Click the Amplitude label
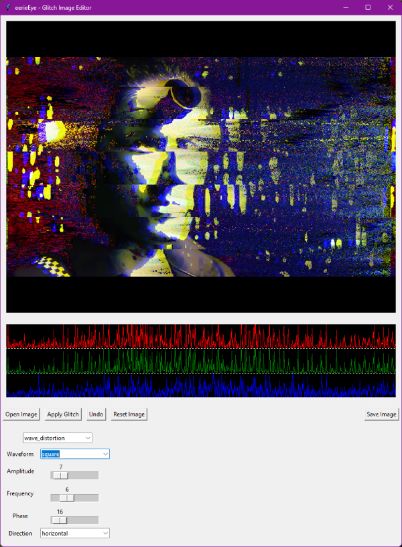Screen dimensions: 402x547 (21, 471)
